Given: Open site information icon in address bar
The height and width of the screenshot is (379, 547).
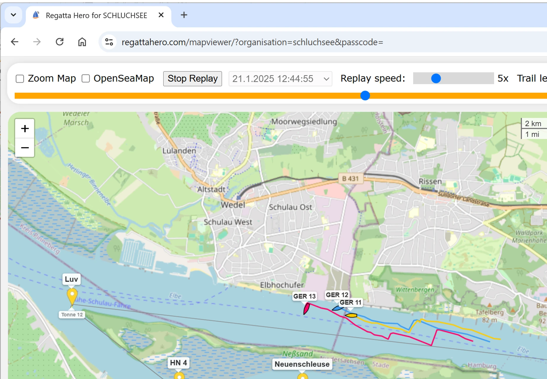Looking at the screenshot, I should coord(109,42).
